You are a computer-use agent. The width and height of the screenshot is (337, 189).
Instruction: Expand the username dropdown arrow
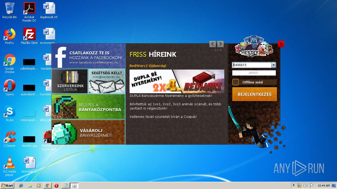274,65
